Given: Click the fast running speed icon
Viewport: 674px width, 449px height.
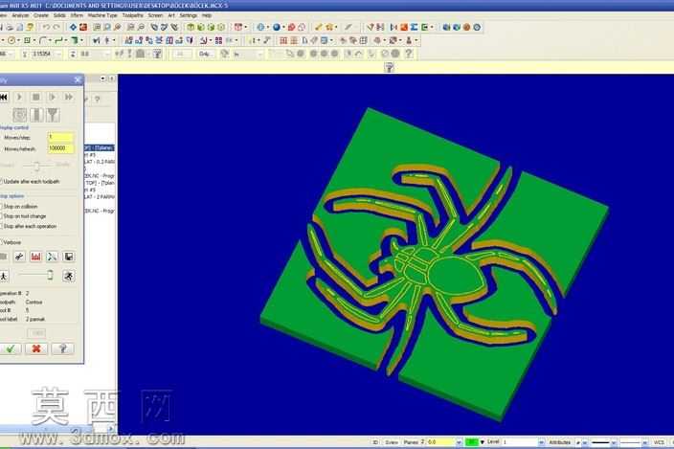Looking at the screenshot, I should click(69, 276).
